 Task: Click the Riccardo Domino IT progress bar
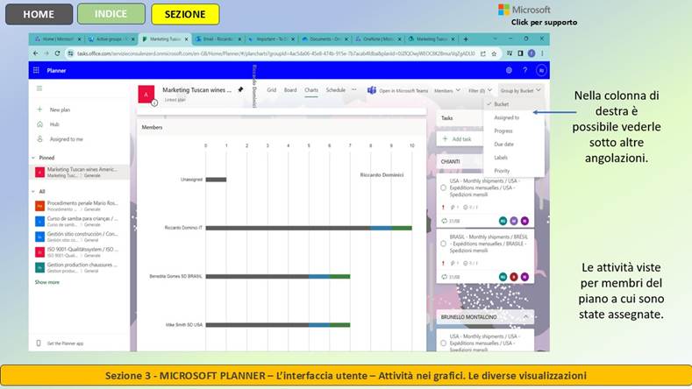(309, 228)
